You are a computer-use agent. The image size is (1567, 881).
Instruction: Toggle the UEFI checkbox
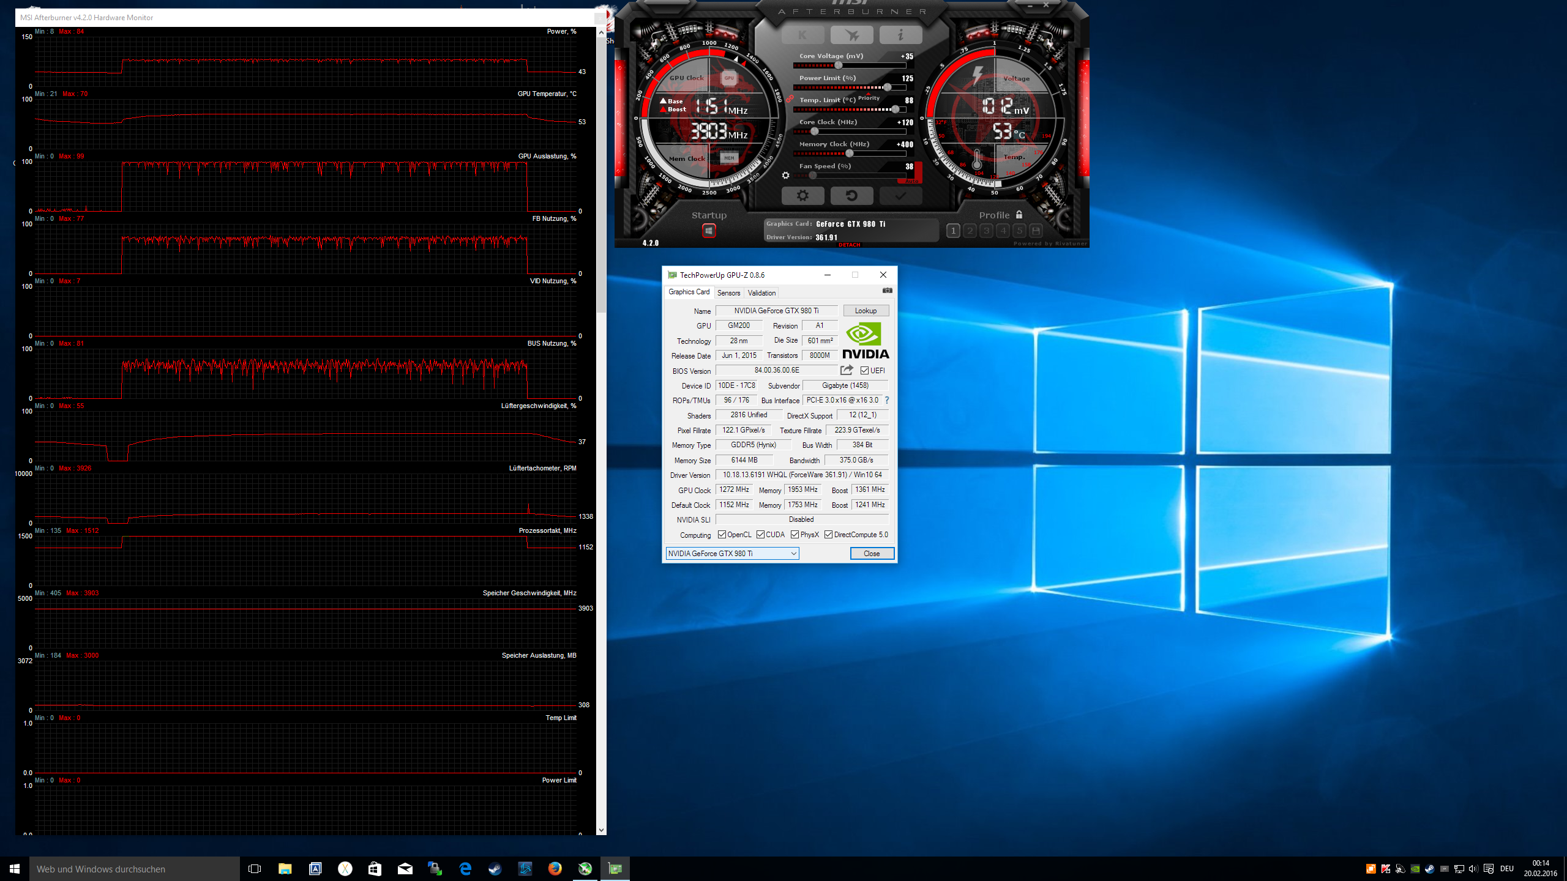(864, 371)
